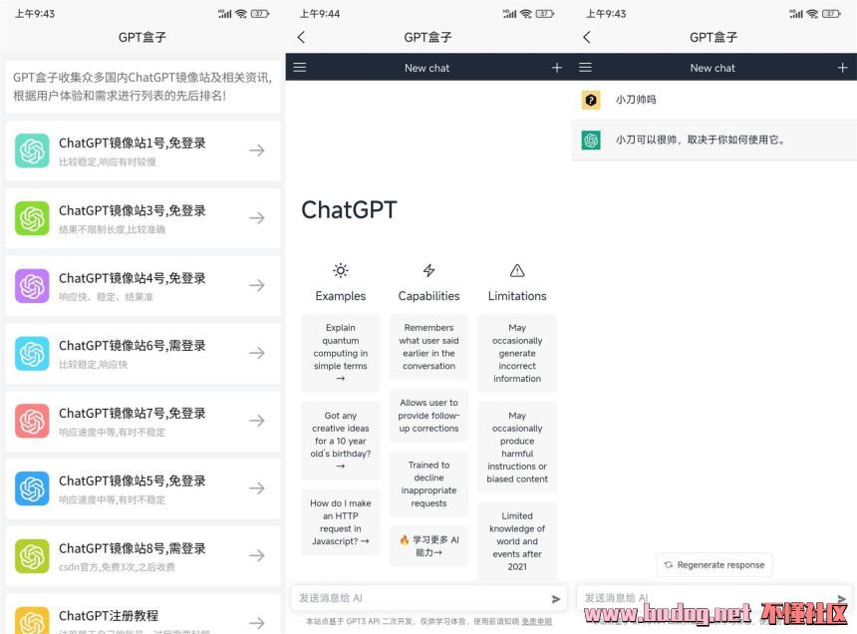Tap the purple icon of ChatGPT镜像站4号
The height and width of the screenshot is (634, 857).
32,285
